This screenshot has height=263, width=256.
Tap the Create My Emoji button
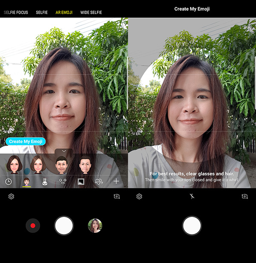[x=25, y=142]
